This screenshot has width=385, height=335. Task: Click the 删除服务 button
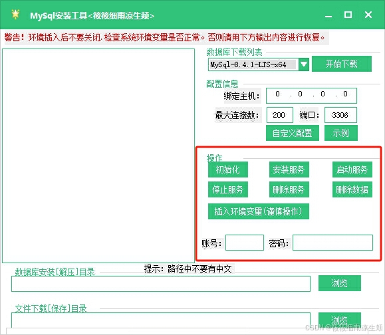289,189
